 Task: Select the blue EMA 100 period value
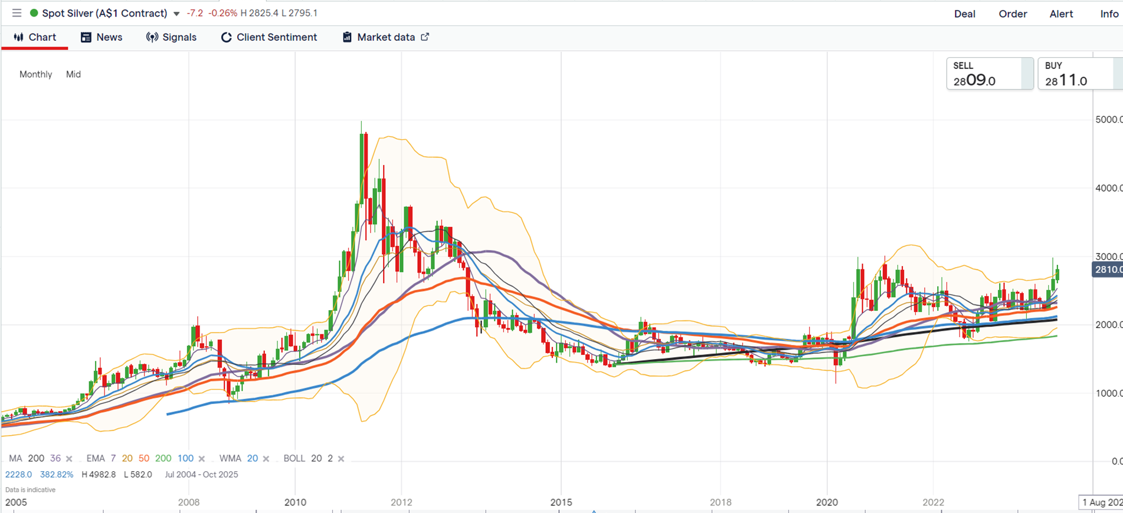coord(186,458)
